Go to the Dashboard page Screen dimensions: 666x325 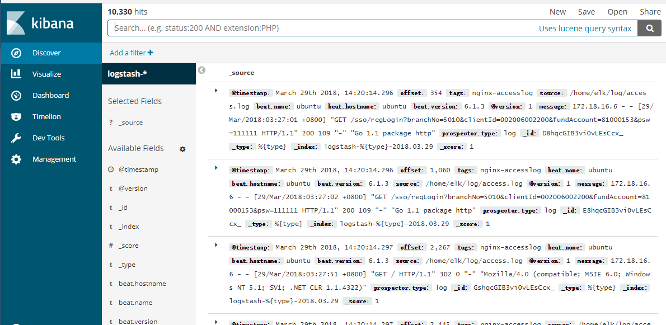point(51,96)
